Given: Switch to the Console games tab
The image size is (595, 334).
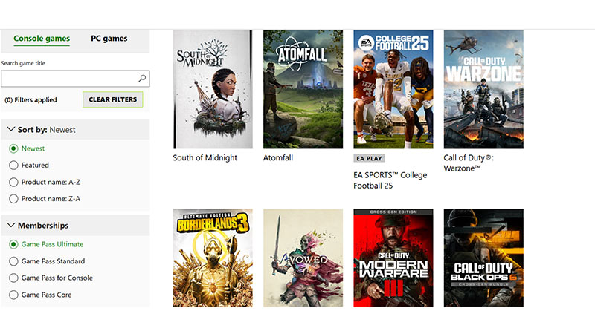Looking at the screenshot, I should point(42,39).
